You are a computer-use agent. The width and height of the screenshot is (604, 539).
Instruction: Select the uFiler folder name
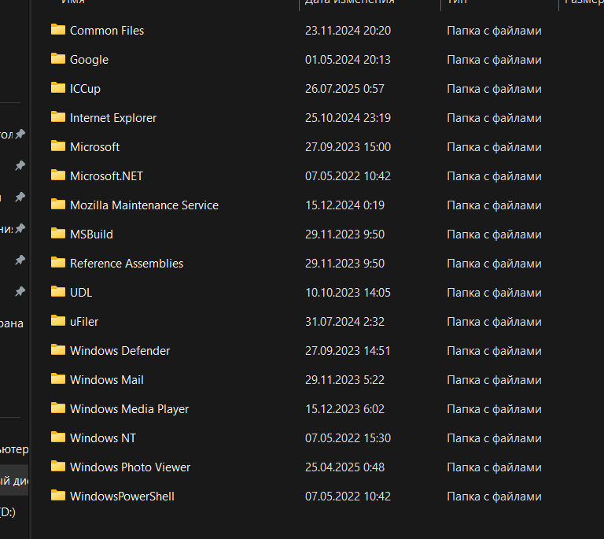[84, 322]
